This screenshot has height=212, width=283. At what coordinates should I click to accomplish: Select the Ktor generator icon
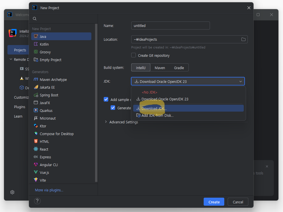point(36,126)
